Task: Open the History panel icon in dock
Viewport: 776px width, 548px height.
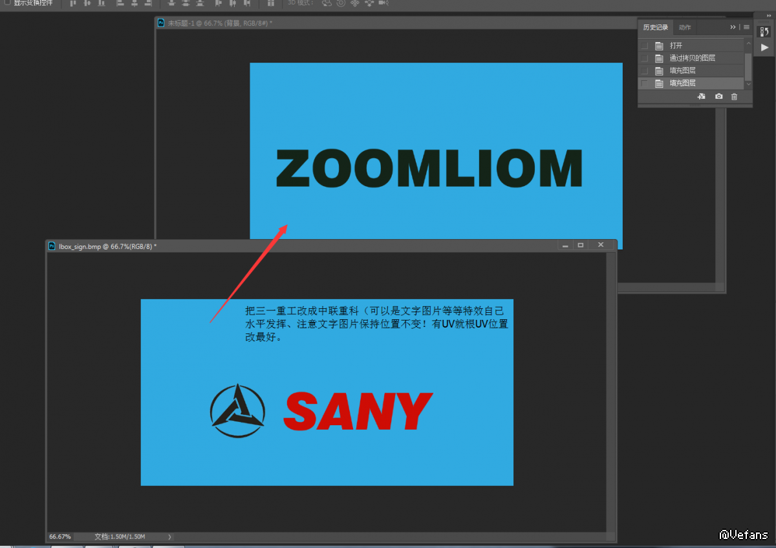Action: pyautogui.click(x=764, y=32)
